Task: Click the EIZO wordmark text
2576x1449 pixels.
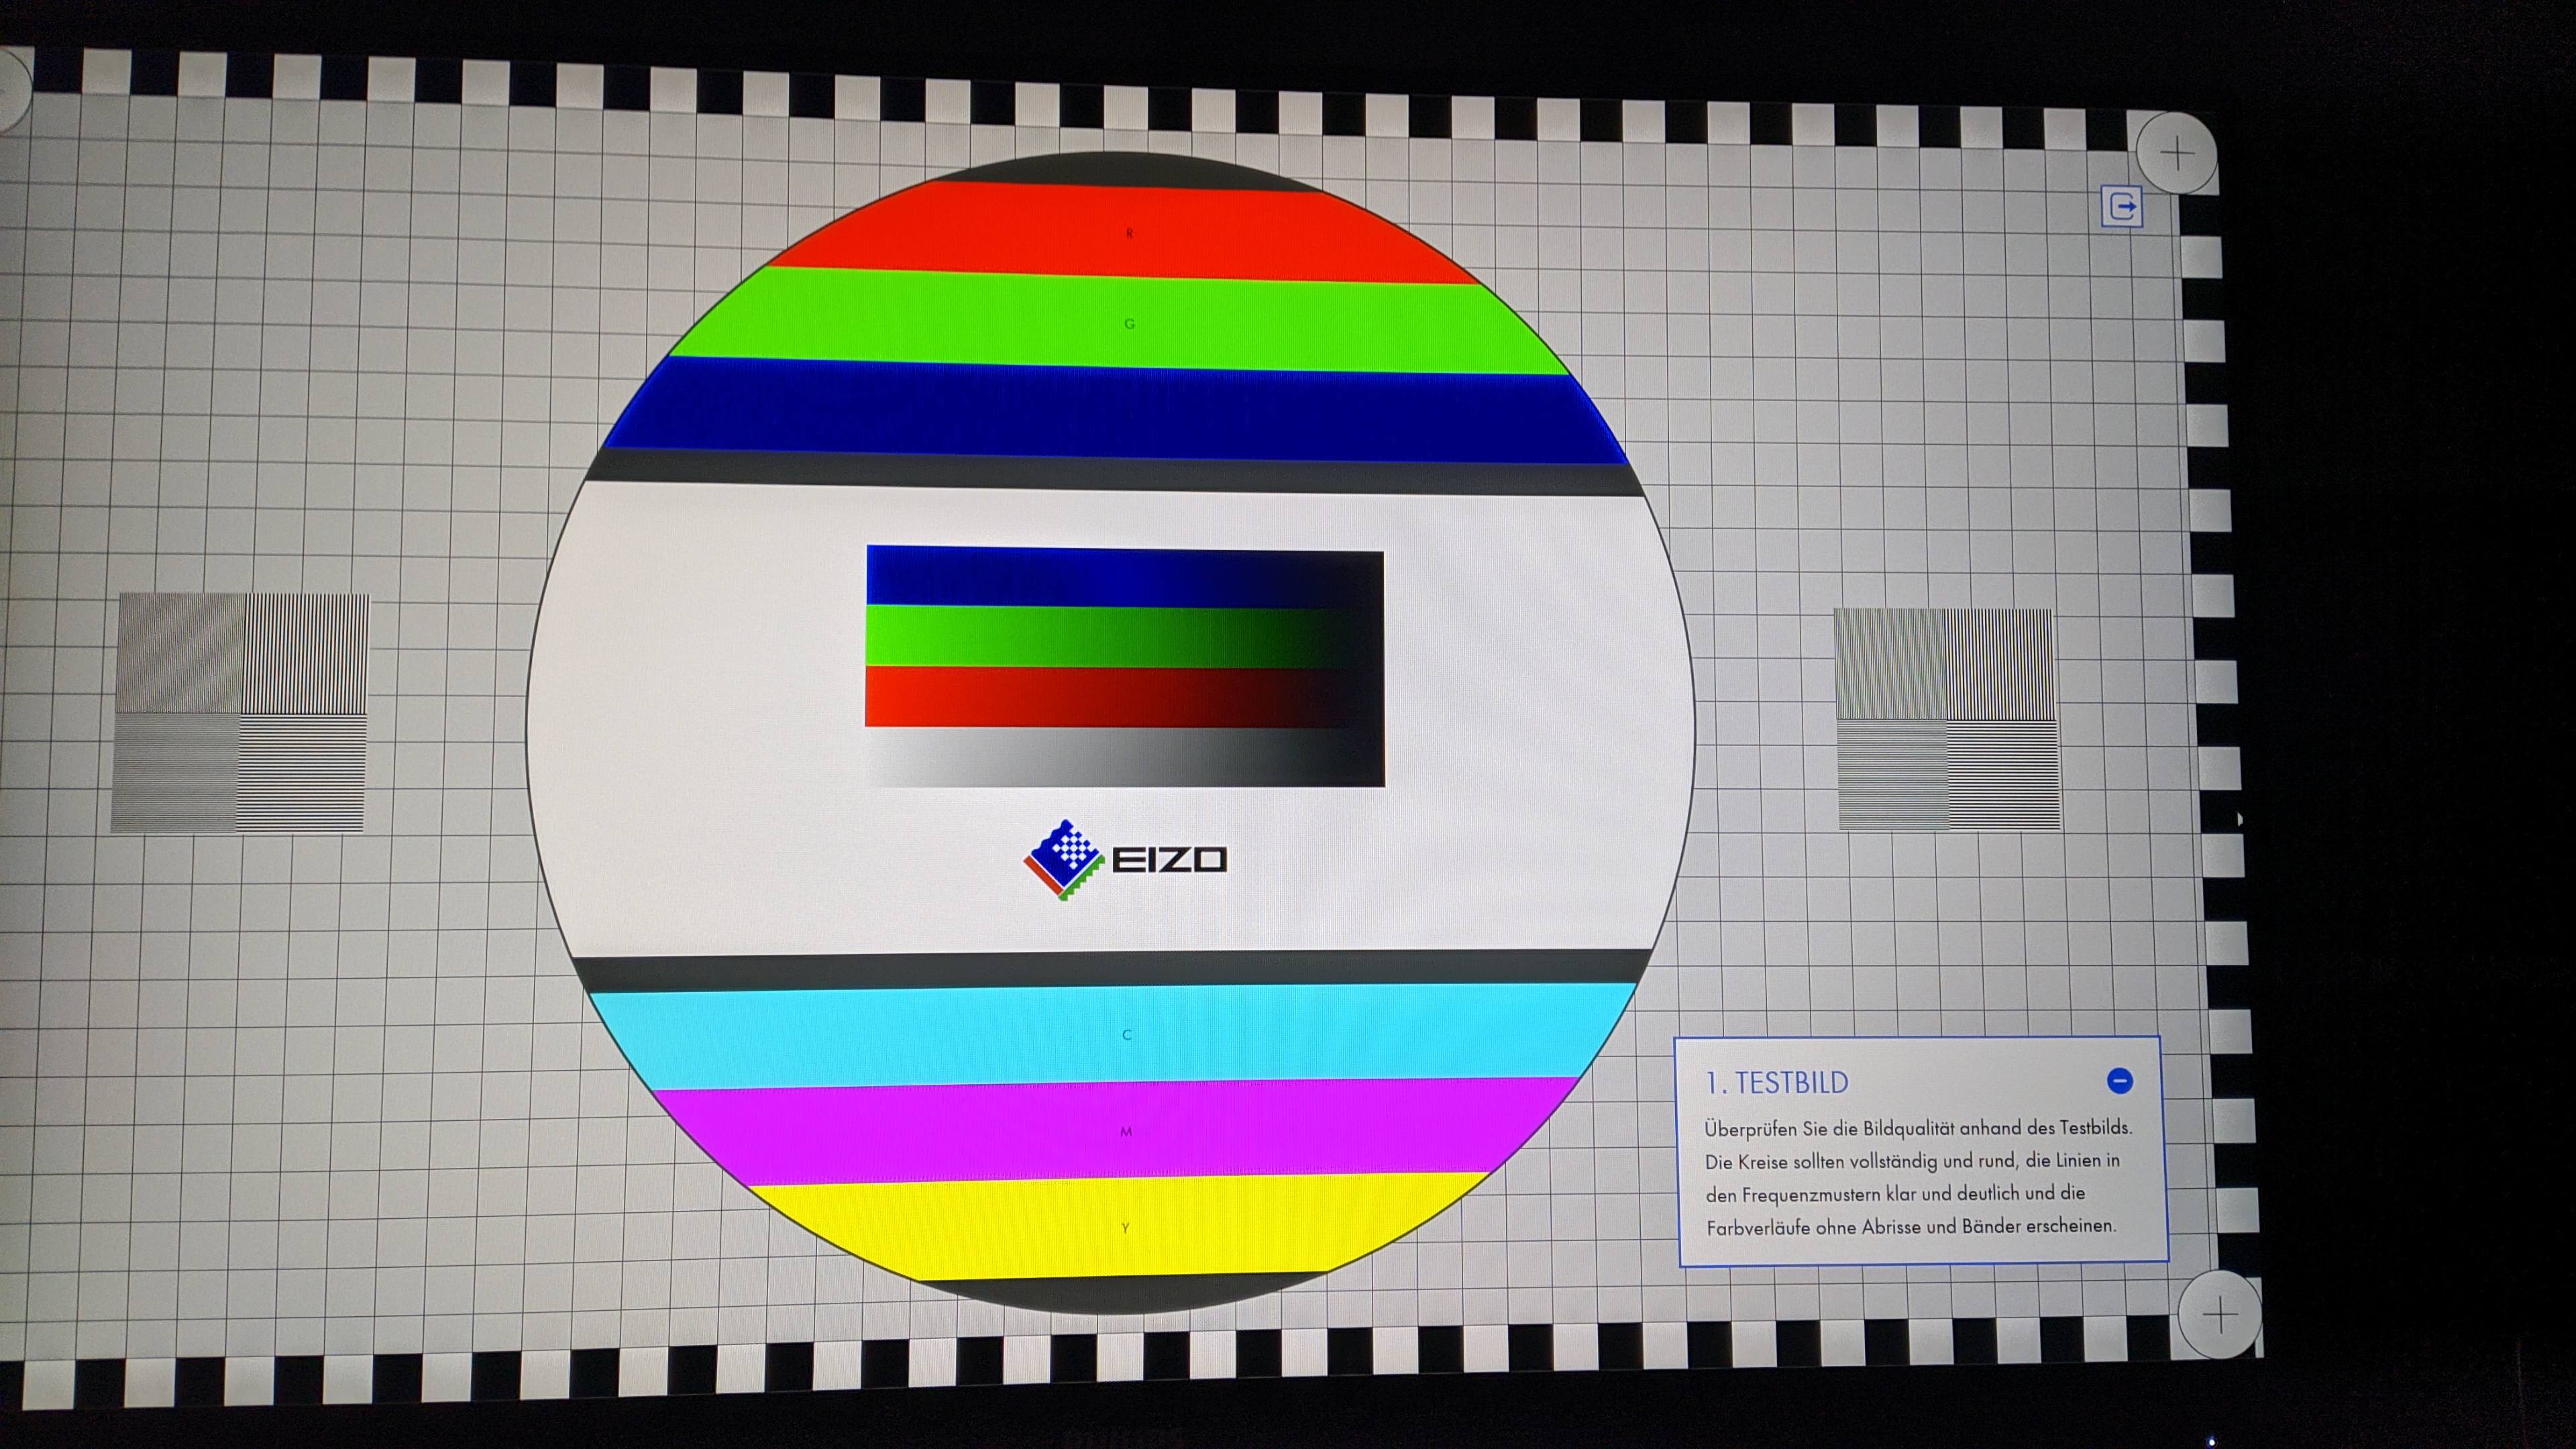Action: 1169,860
